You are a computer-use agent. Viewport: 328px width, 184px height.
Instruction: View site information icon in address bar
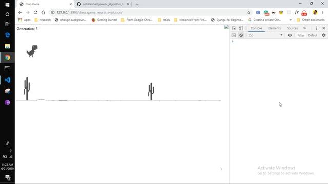click(x=53, y=12)
